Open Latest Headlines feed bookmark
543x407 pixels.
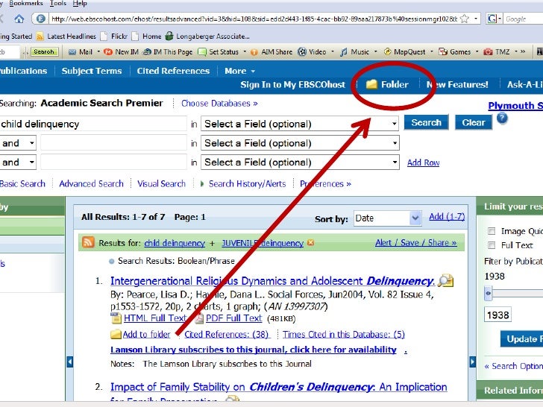coord(66,37)
